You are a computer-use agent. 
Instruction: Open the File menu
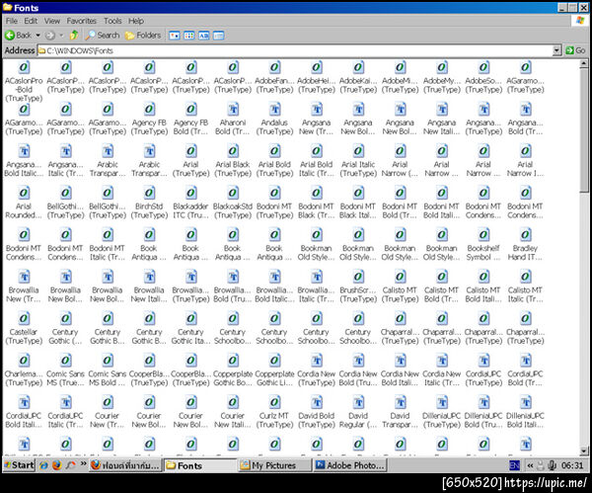12,21
